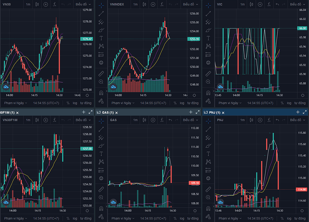Select ruler tool in GAS chart
Viewport: 309px width, 222px height.
click(101, 189)
